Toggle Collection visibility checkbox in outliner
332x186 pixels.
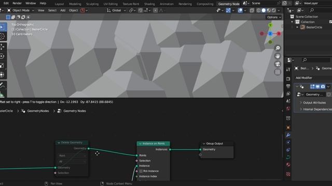click(x=330, y=22)
